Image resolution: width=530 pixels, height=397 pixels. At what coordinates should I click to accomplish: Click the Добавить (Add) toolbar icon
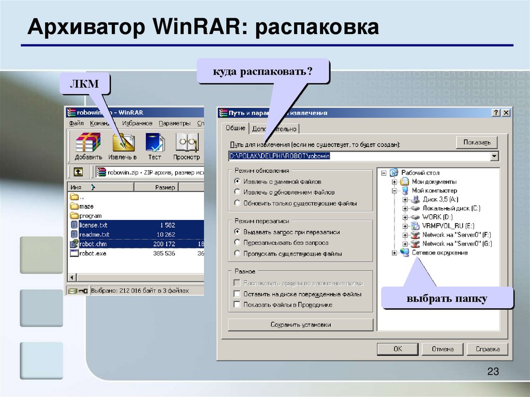tap(88, 142)
